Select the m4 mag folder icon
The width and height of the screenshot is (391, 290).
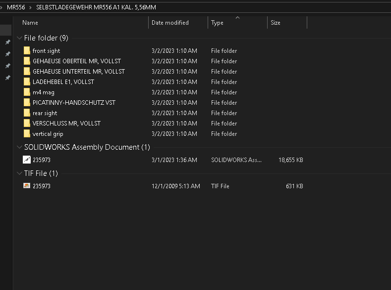pos(27,92)
